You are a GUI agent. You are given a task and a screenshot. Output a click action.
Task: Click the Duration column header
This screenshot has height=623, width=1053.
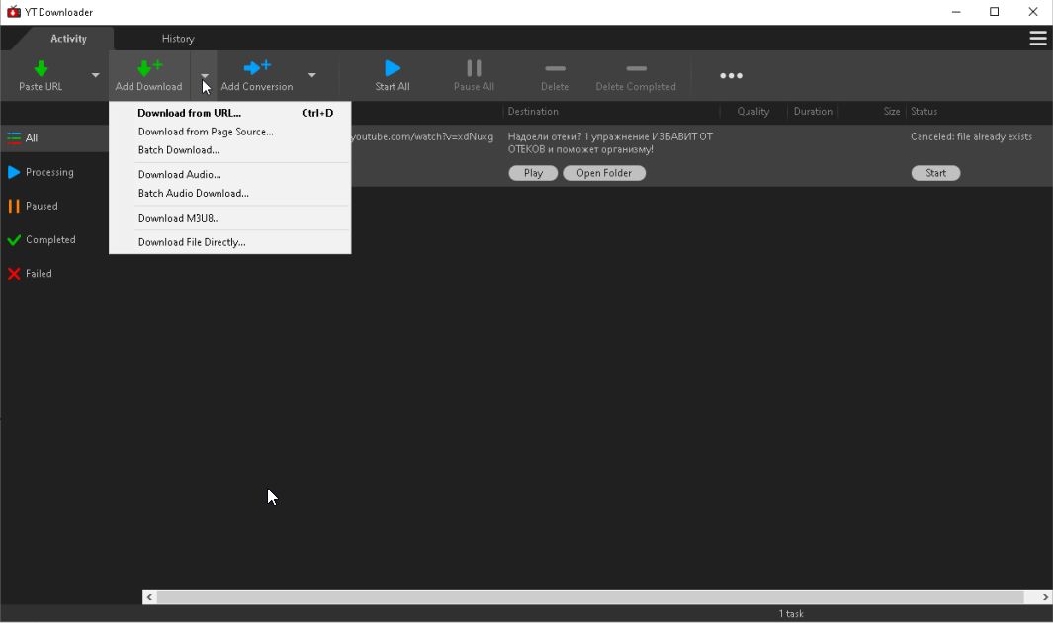tap(813, 112)
